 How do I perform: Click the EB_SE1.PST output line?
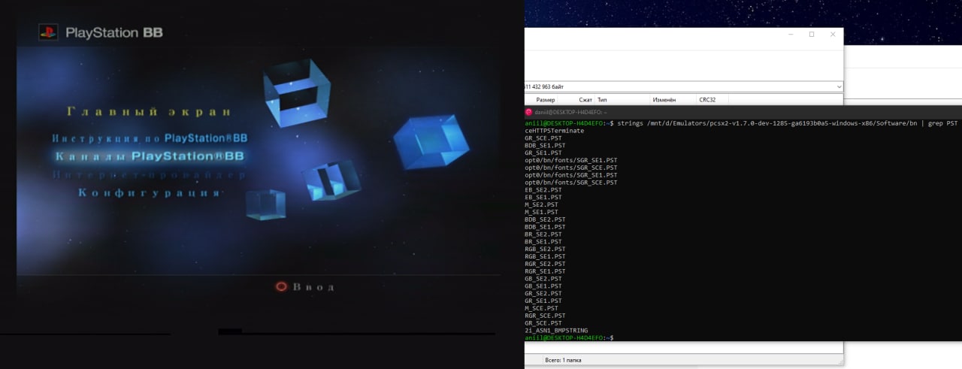point(543,197)
